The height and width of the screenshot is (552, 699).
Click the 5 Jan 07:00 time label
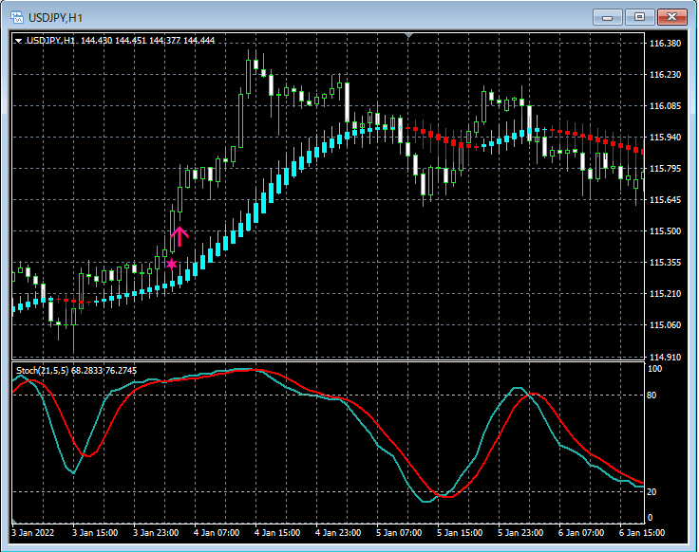point(399,533)
